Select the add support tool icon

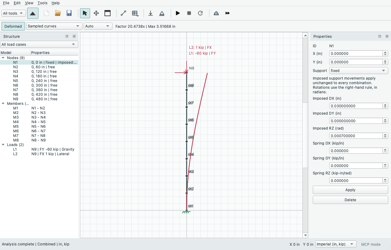pos(162,13)
